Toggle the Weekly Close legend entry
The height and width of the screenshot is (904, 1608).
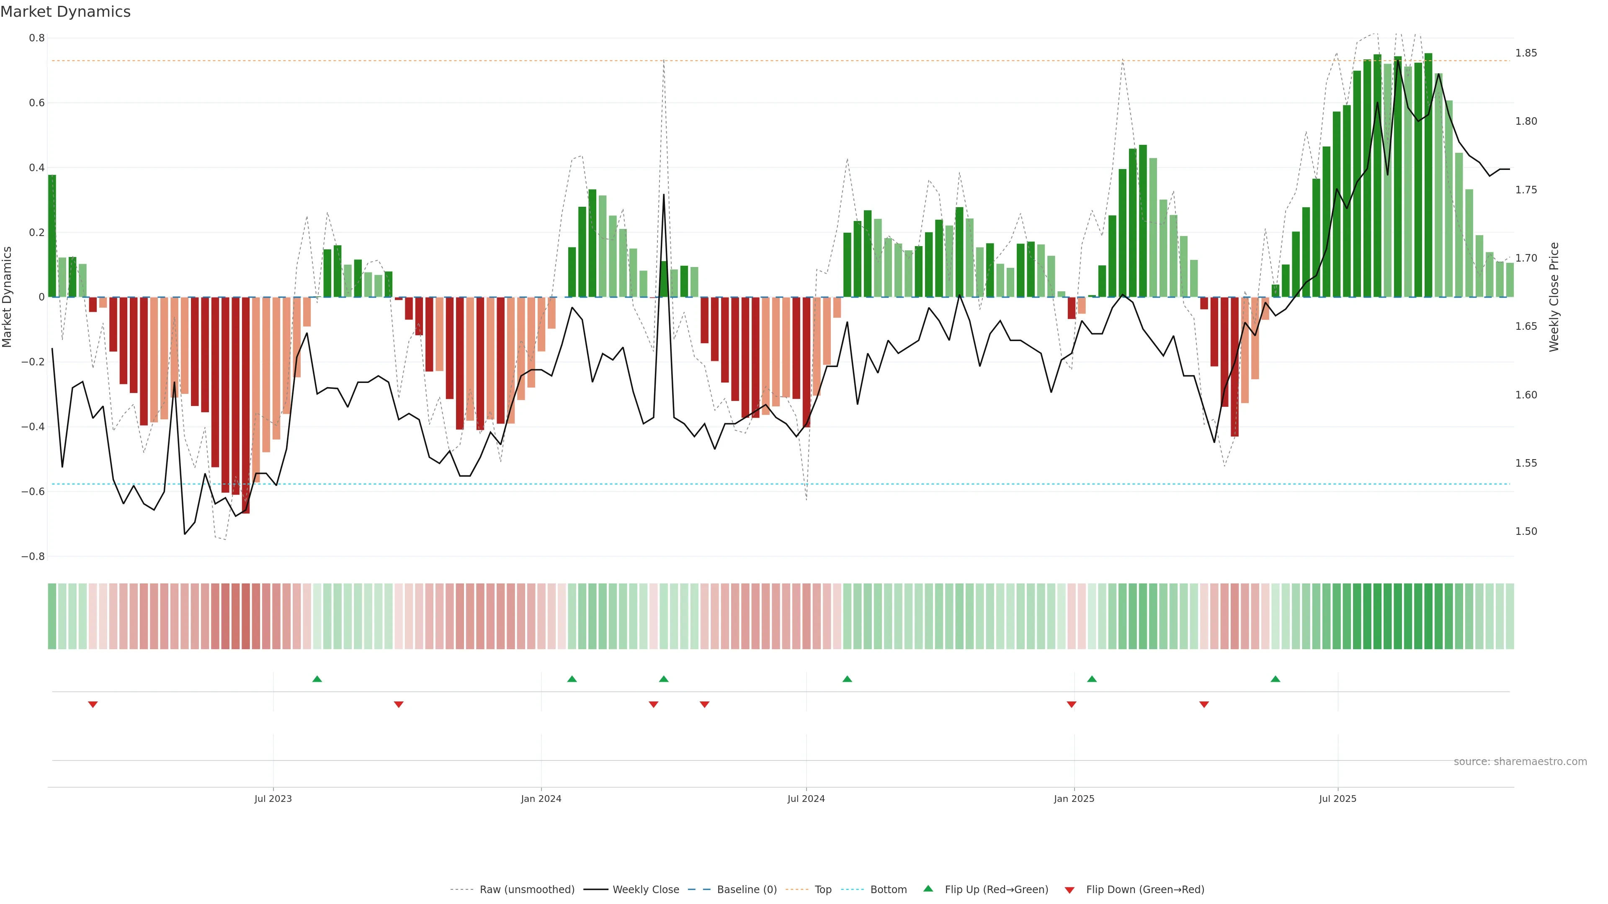[645, 890]
